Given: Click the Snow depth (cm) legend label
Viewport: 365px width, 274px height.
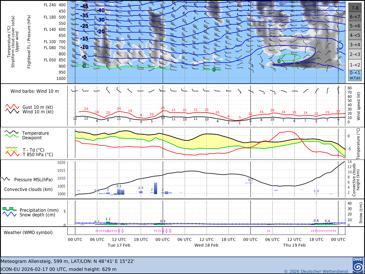Looking at the screenshot, I should pyautogui.click(x=37, y=215).
